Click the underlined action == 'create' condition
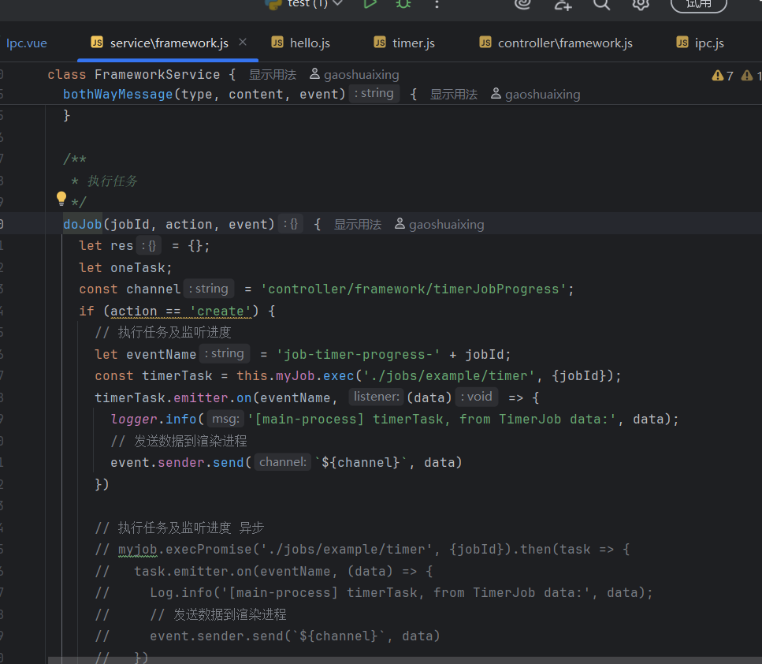This screenshot has height=664, width=762. (x=180, y=311)
